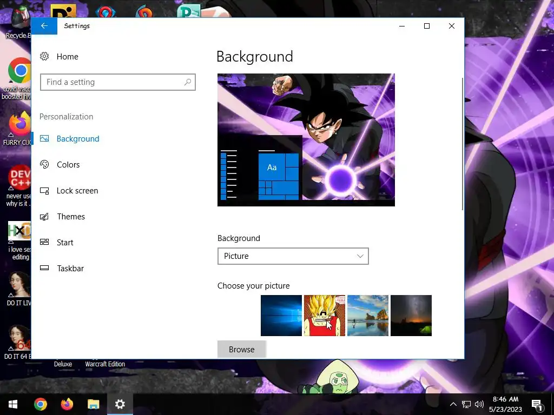Select Themes in Personalization list
The height and width of the screenshot is (415, 554).
point(71,217)
